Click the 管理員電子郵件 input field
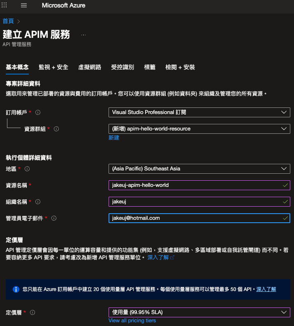The image size is (294, 326). (199, 218)
